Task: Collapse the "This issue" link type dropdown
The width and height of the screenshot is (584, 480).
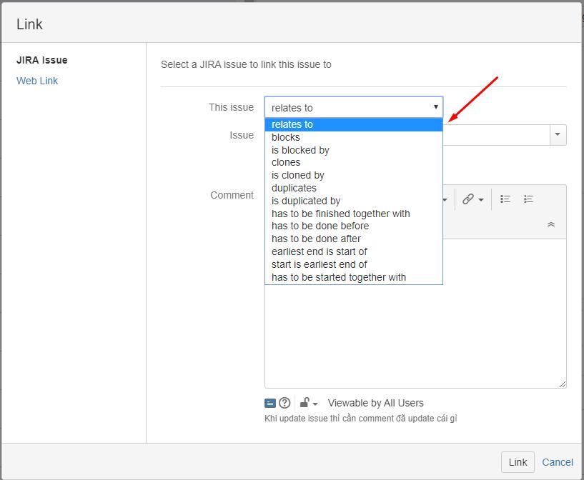Action: pyautogui.click(x=353, y=108)
